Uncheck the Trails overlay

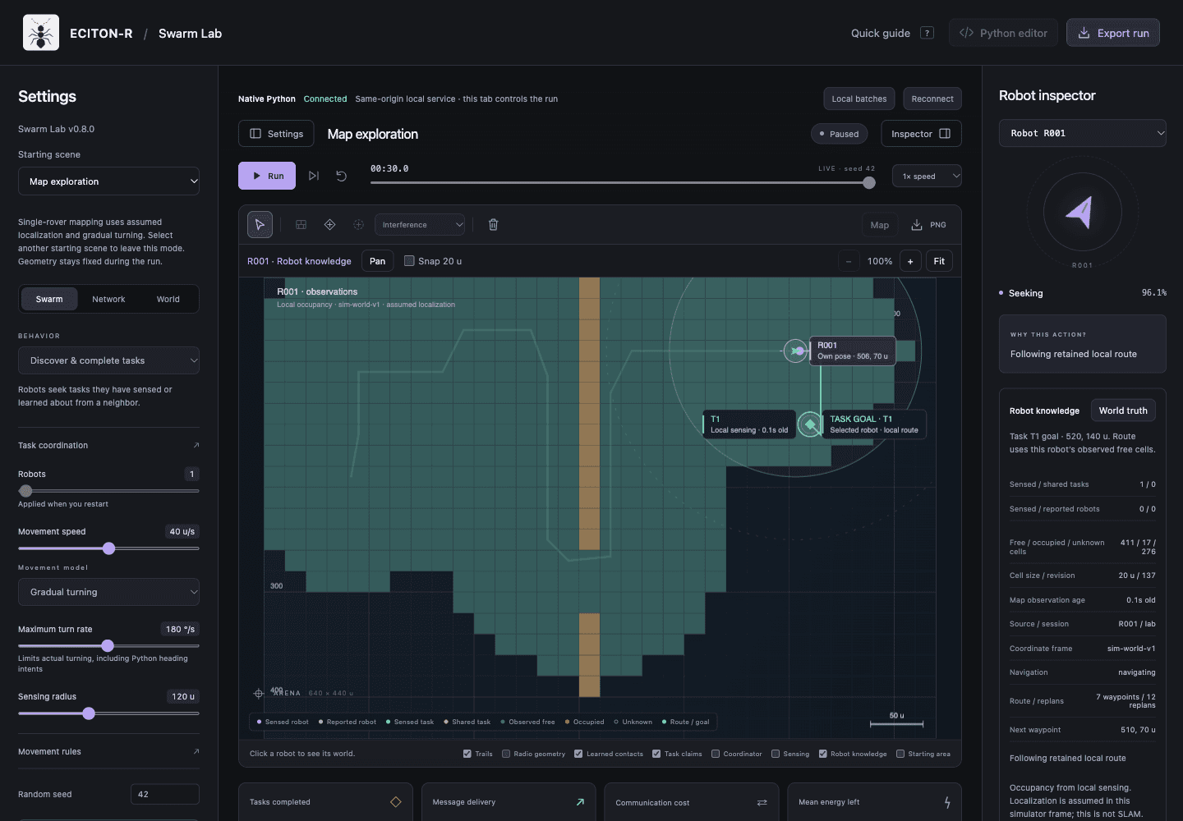point(467,754)
